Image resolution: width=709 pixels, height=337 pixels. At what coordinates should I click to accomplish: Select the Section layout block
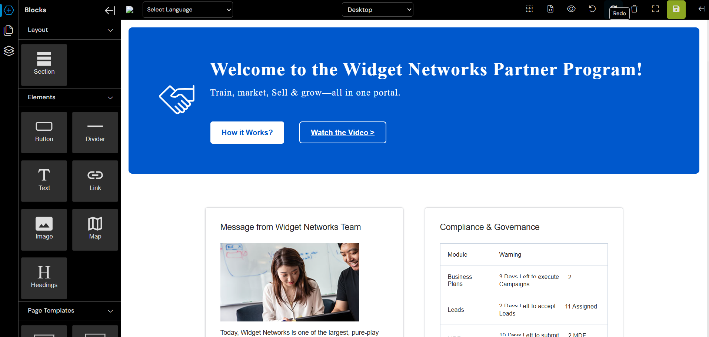coord(44,65)
